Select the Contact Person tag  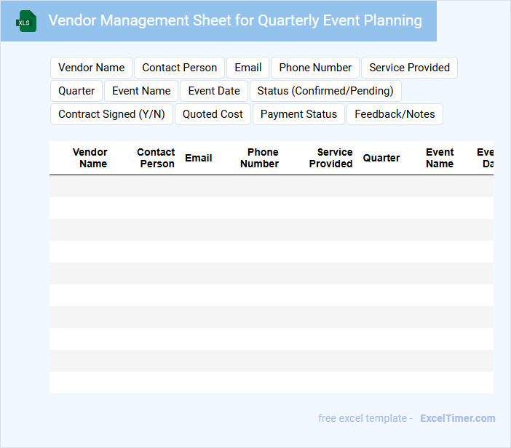coord(179,68)
